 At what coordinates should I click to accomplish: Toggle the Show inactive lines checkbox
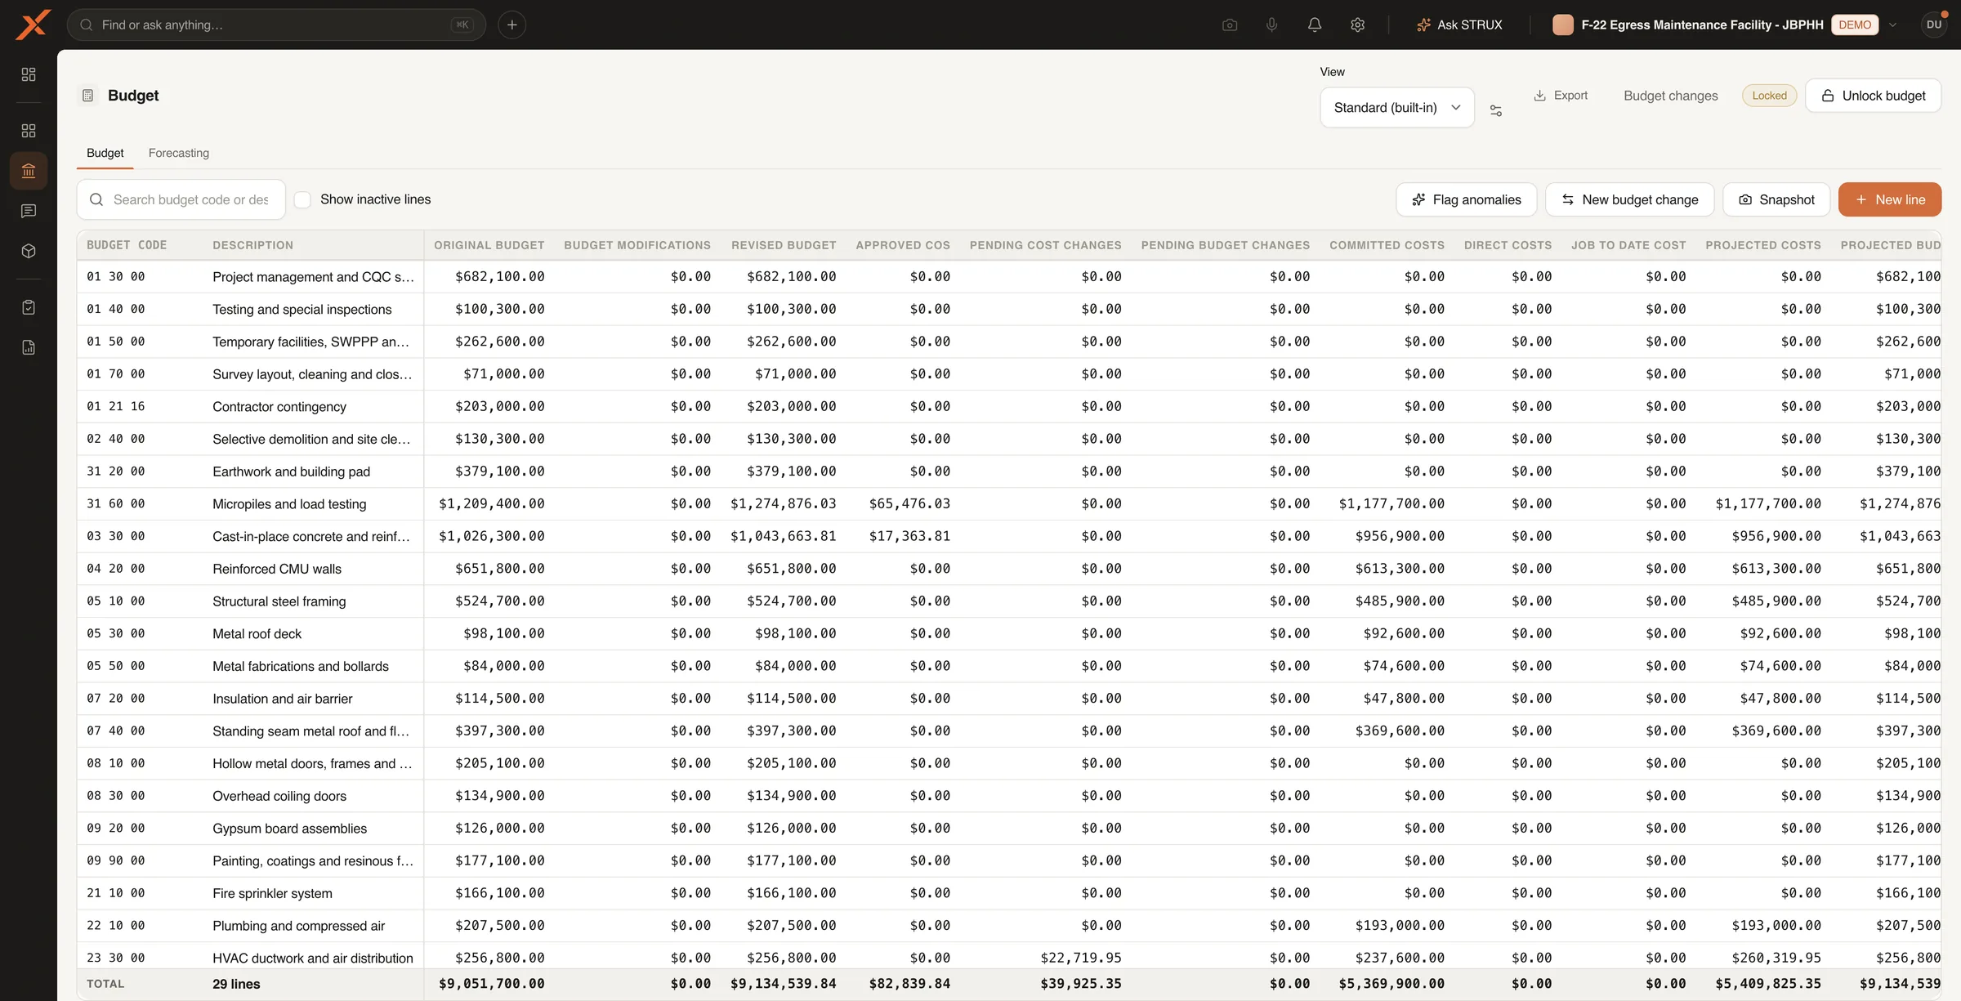[x=302, y=199]
